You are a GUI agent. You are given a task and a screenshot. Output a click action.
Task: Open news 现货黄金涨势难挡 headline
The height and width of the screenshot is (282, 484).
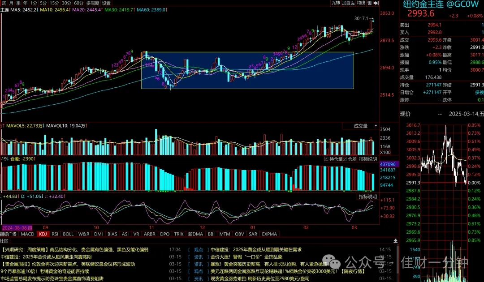pos(260,278)
